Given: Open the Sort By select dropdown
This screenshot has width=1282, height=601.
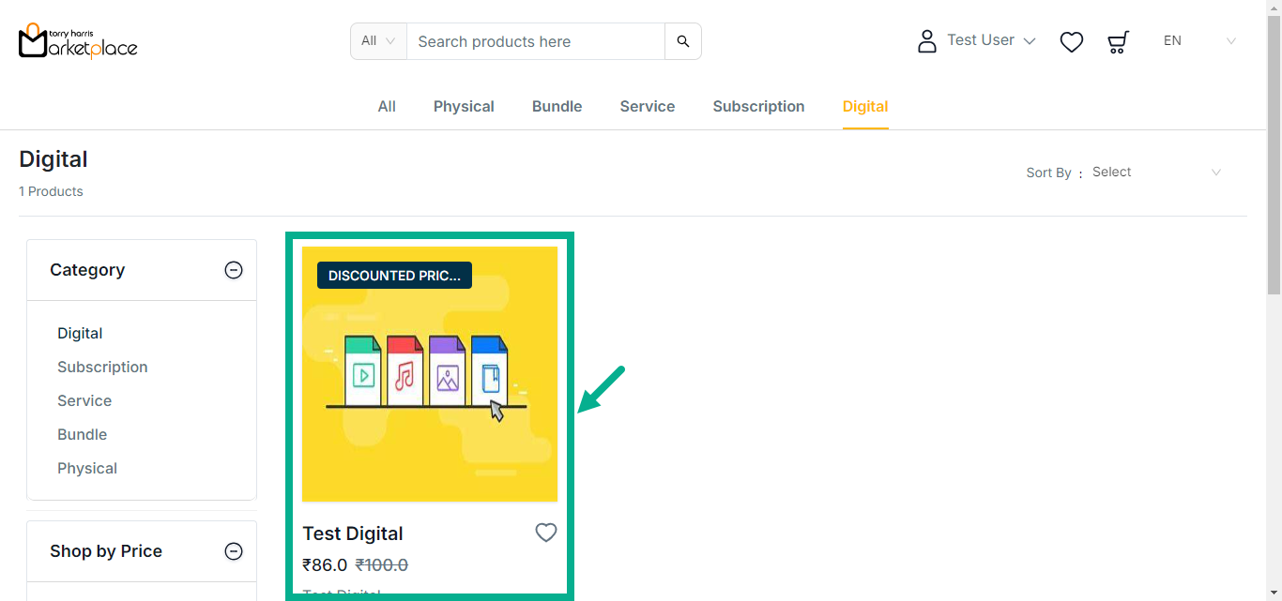Looking at the screenshot, I should tap(1155, 173).
